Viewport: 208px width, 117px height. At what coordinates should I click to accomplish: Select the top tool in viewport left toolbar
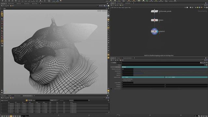coord(2,12)
